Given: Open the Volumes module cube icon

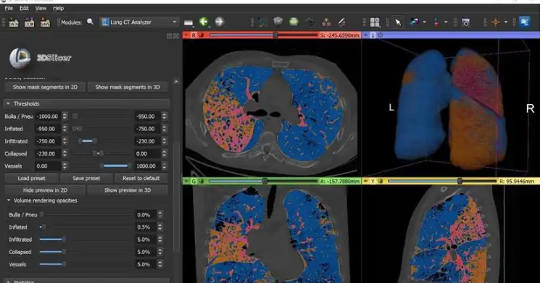Looking at the screenshot, I should (x=278, y=22).
